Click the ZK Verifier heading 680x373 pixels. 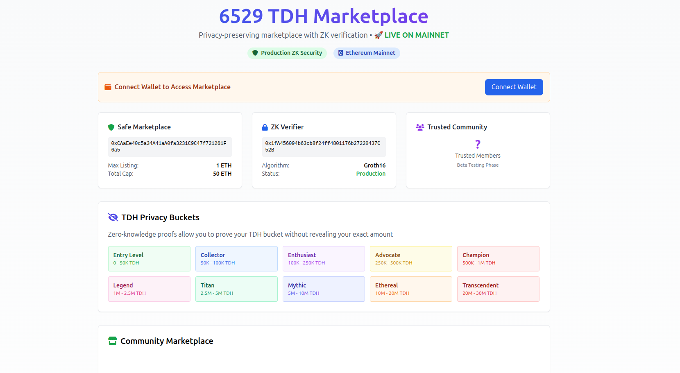(x=287, y=127)
